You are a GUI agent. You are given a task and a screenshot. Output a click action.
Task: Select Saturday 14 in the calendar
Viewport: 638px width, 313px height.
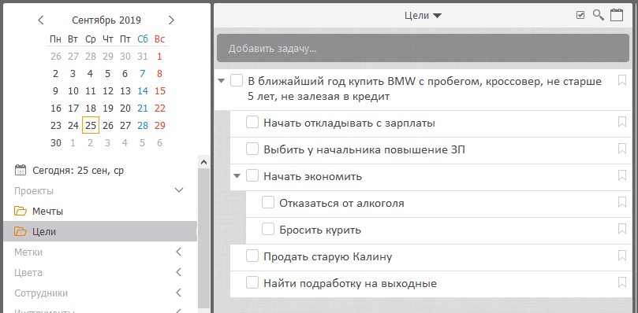143,91
